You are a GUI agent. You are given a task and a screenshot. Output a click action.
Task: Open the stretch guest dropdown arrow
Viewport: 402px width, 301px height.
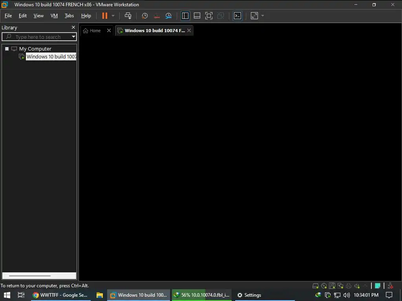(263, 16)
